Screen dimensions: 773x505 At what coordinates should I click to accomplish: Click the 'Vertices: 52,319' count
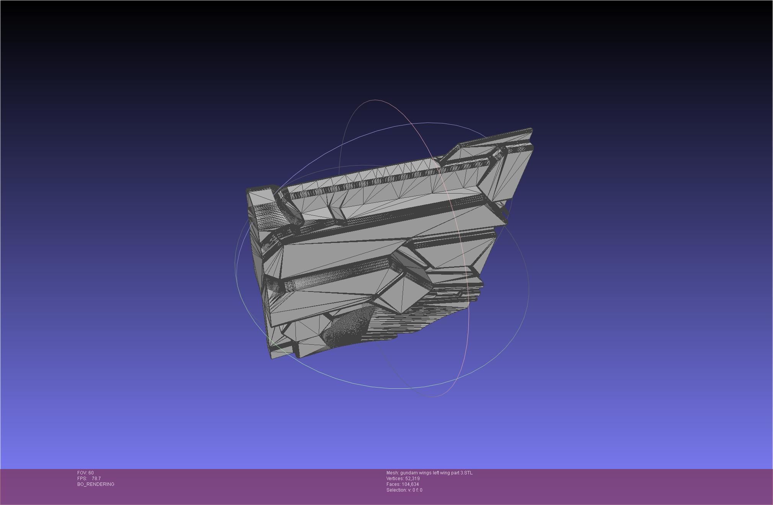pyautogui.click(x=403, y=479)
